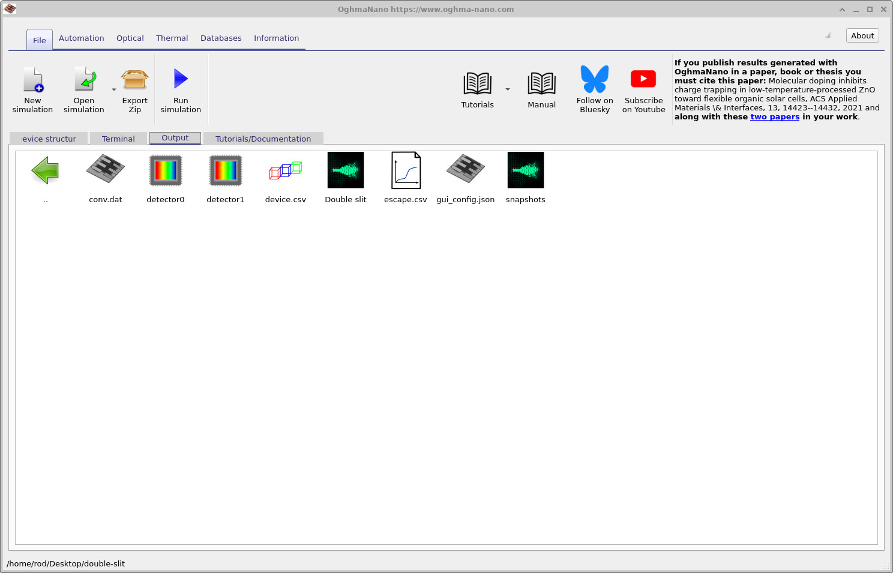This screenshot has width=893, height=573.
Task: Open an existing simulation
Action: [x=83, y=89]
